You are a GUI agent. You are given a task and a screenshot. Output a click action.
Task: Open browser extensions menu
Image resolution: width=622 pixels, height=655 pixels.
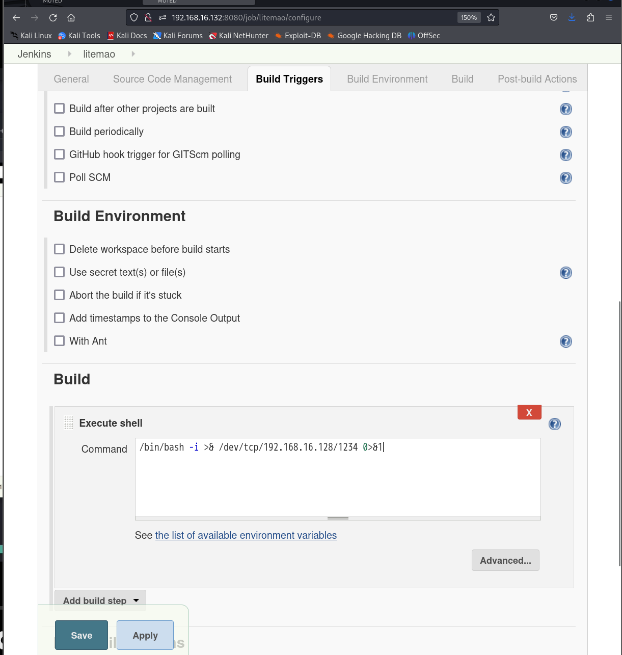click(590, 17)
